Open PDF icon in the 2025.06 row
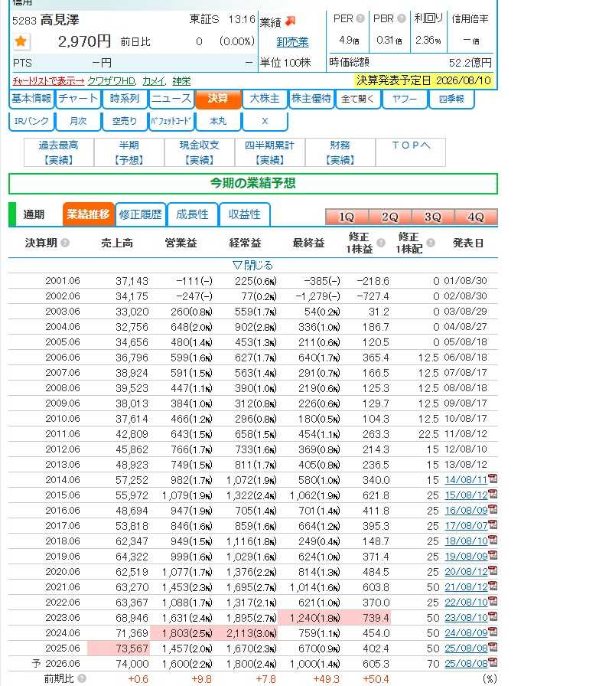The image size is (599, 686). (x=493, y=647)
